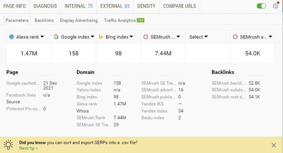Click the Google logo icon
The height and width of the screenshot is (153, 283).
coord(56,37)
